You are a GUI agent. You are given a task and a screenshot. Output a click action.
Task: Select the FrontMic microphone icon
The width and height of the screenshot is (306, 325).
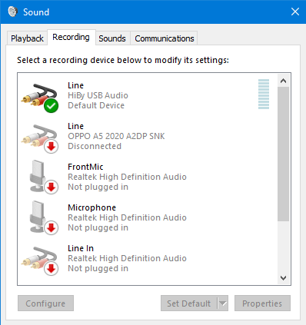(40, 177)
